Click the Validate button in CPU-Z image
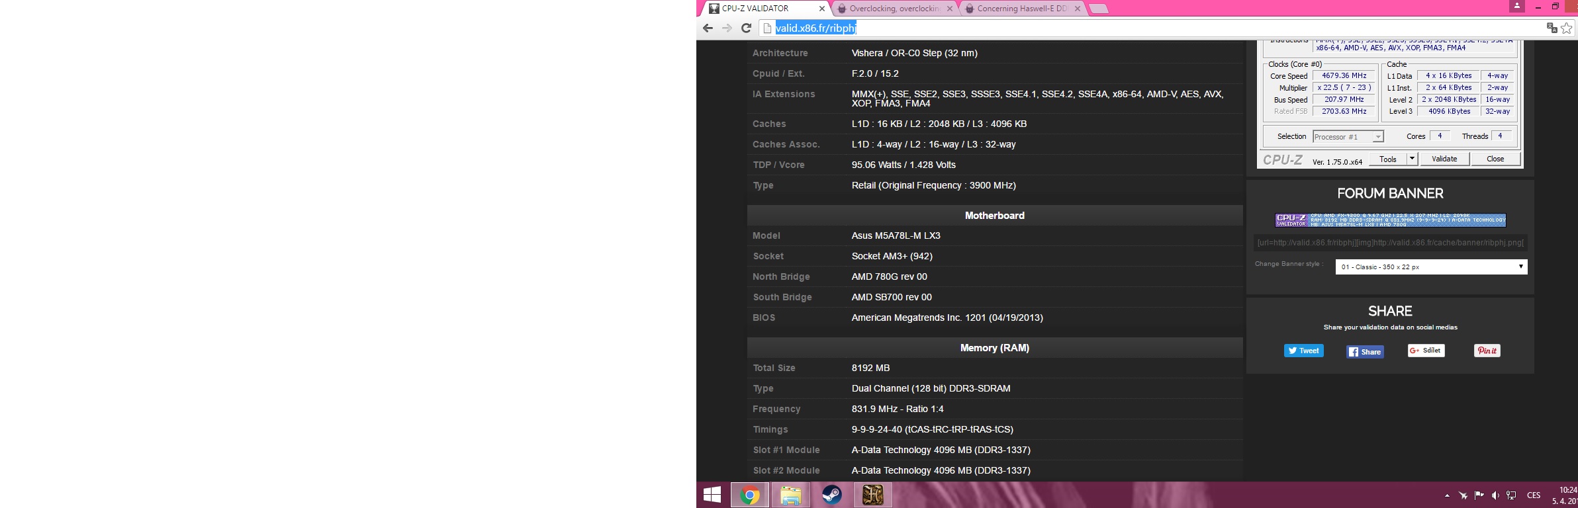1578x508 pixels. pyautogui.click(x=1444, y=159)
